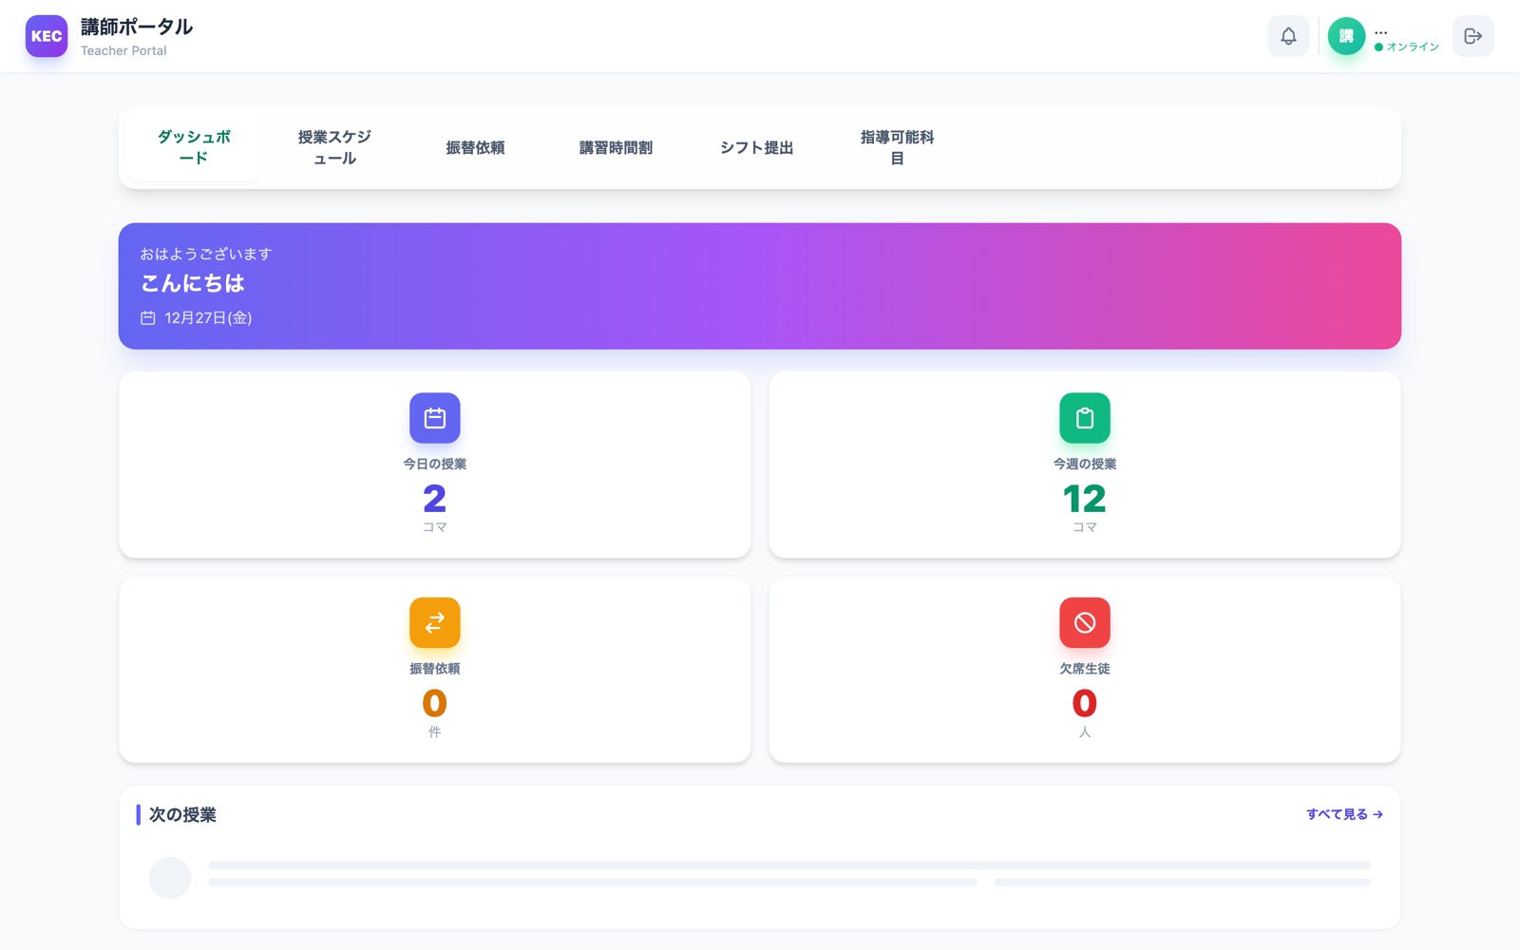1520x950 pixels.
Task: Open the ellipsis menu near the avatar
Action: (1380, 31)
